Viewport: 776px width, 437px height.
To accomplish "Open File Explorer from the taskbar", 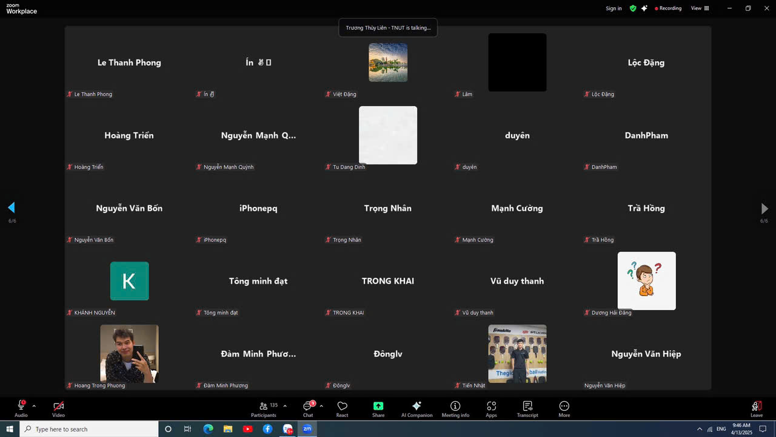I will pos(227,429).
